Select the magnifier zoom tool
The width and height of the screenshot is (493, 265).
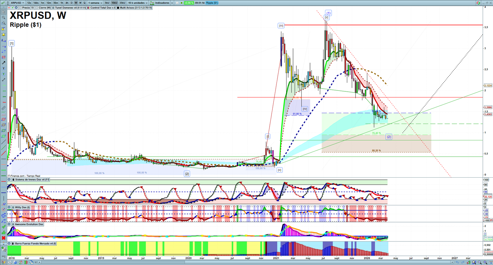(4, 18)
